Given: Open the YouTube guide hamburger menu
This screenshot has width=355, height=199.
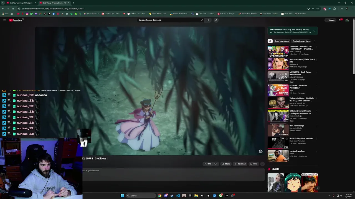Looking at the screenshot, I should [x=4, y=20].
